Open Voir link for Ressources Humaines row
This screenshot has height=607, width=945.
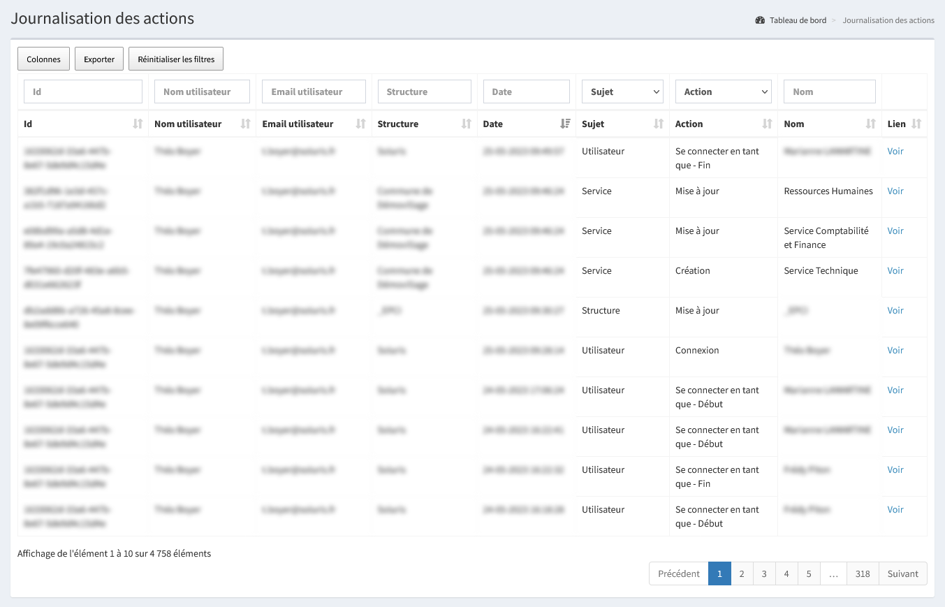895,191
